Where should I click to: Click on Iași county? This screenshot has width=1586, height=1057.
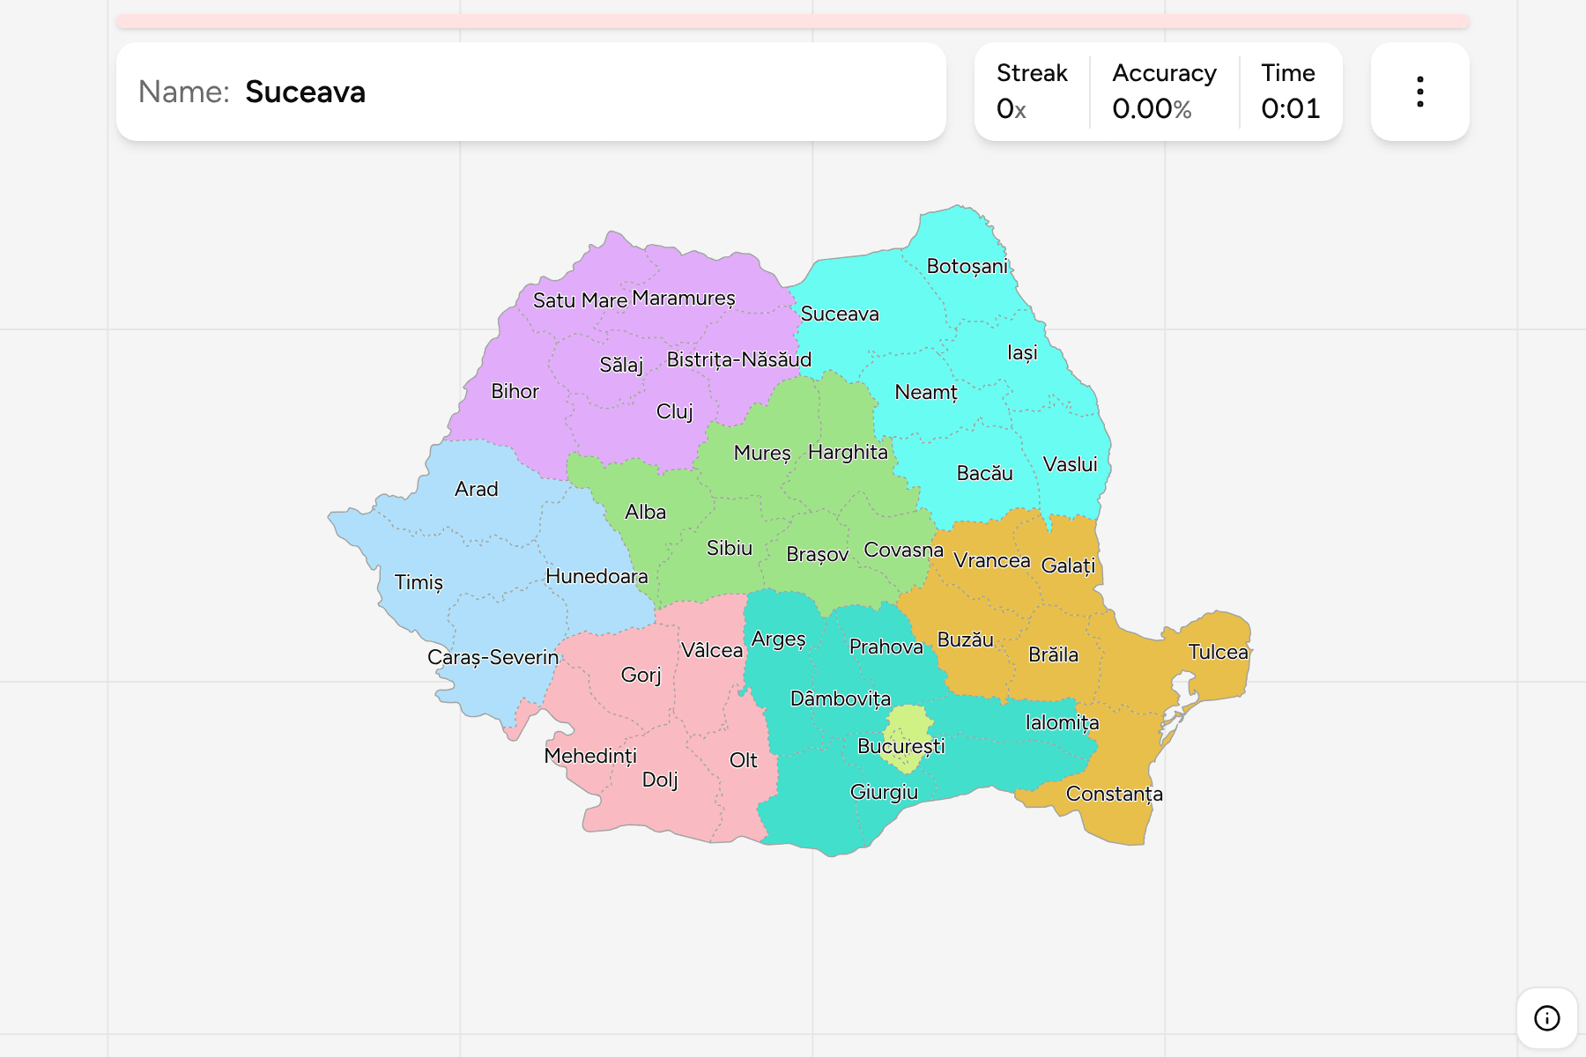point(1022,352)
